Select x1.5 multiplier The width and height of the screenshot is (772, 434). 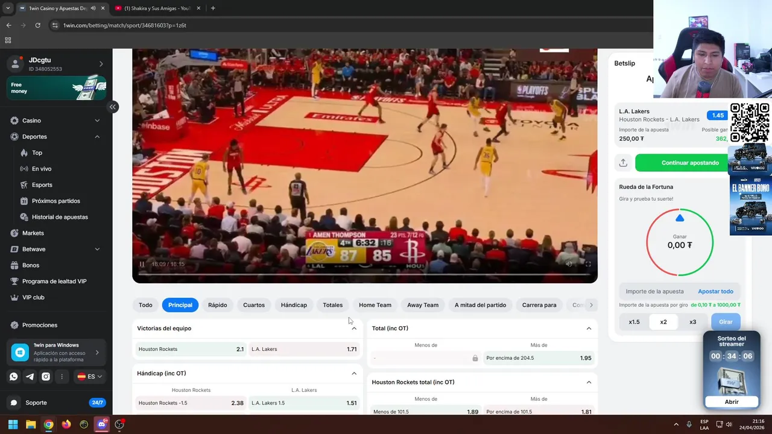click(x=634, y=322)
